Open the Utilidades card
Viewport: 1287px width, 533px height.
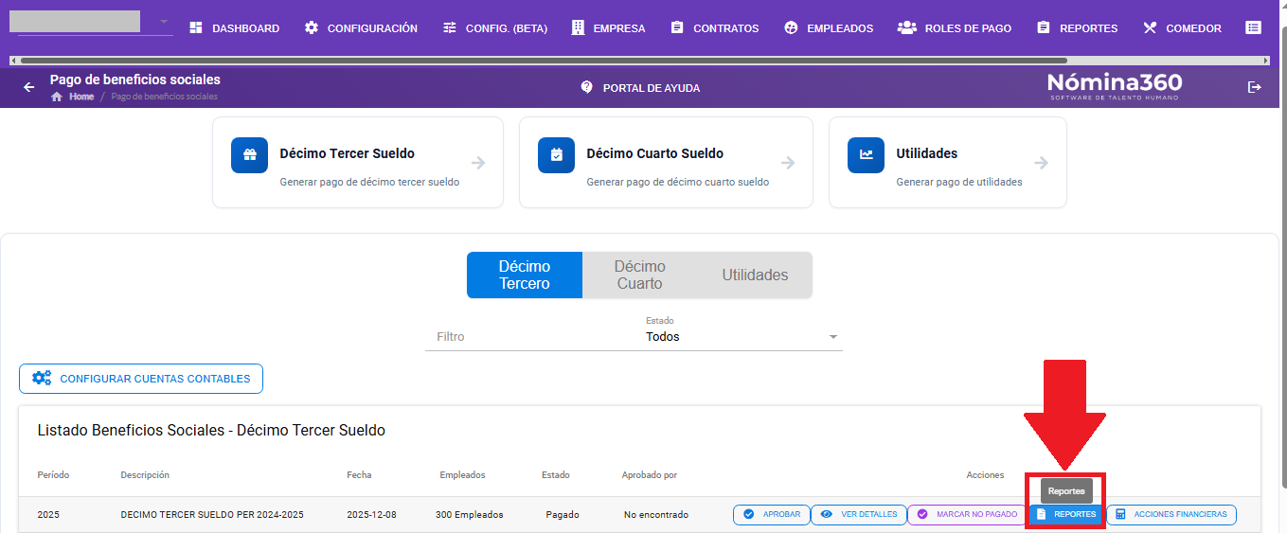948,162
